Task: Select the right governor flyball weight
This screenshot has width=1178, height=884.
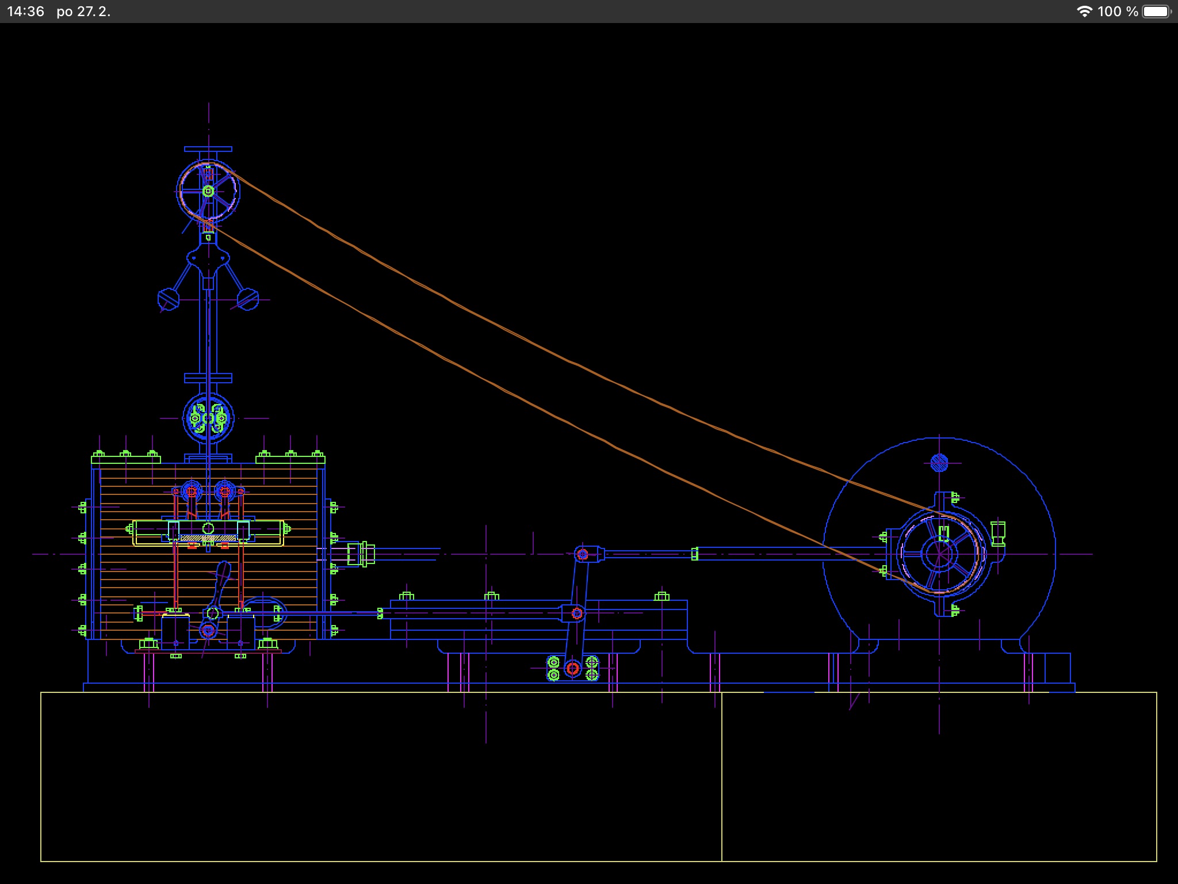Action: tap(248, 299)
